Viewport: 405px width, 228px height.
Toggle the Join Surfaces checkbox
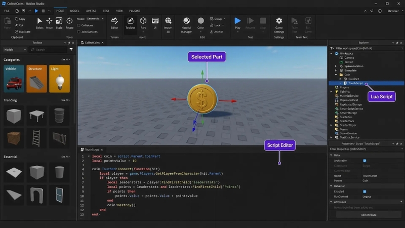(x=79, y=32)
